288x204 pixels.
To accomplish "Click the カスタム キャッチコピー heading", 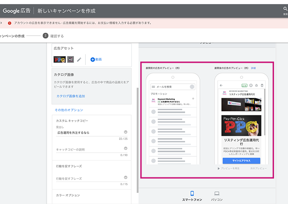I will point(72,121).
